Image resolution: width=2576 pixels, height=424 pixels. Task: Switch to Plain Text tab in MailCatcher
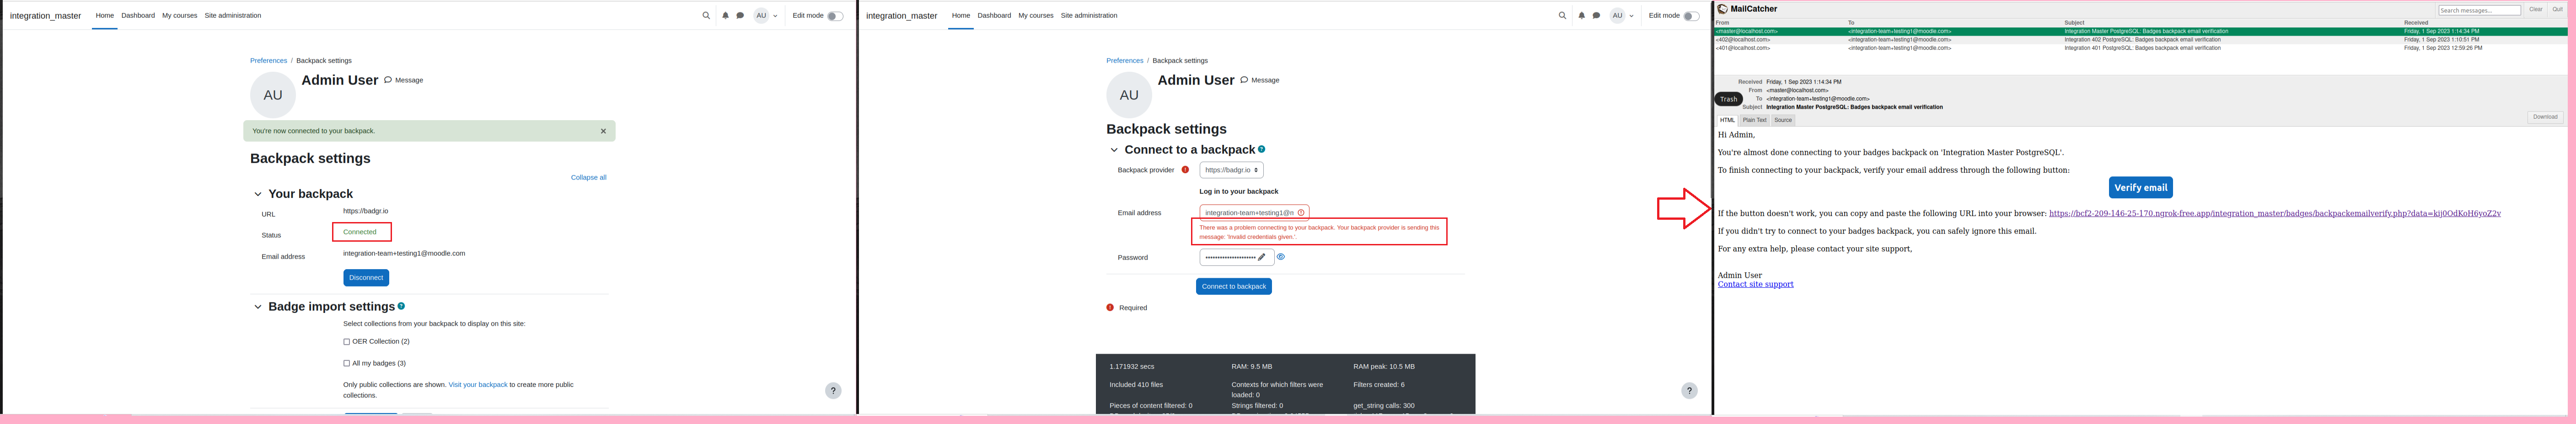tap(1755, 120)
